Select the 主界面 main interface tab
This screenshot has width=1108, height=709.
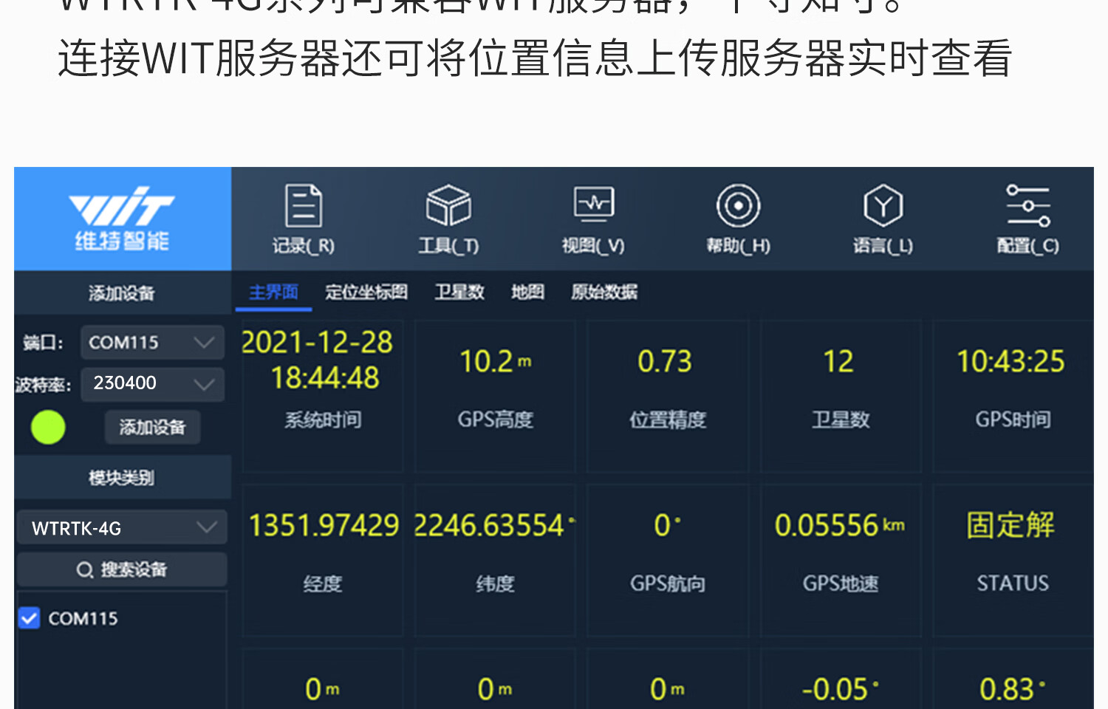273,292
